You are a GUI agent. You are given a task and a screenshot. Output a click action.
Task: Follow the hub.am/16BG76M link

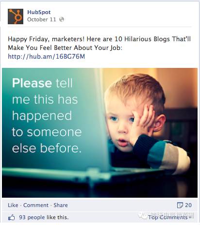pyautogui.click(x=47, y=56)
